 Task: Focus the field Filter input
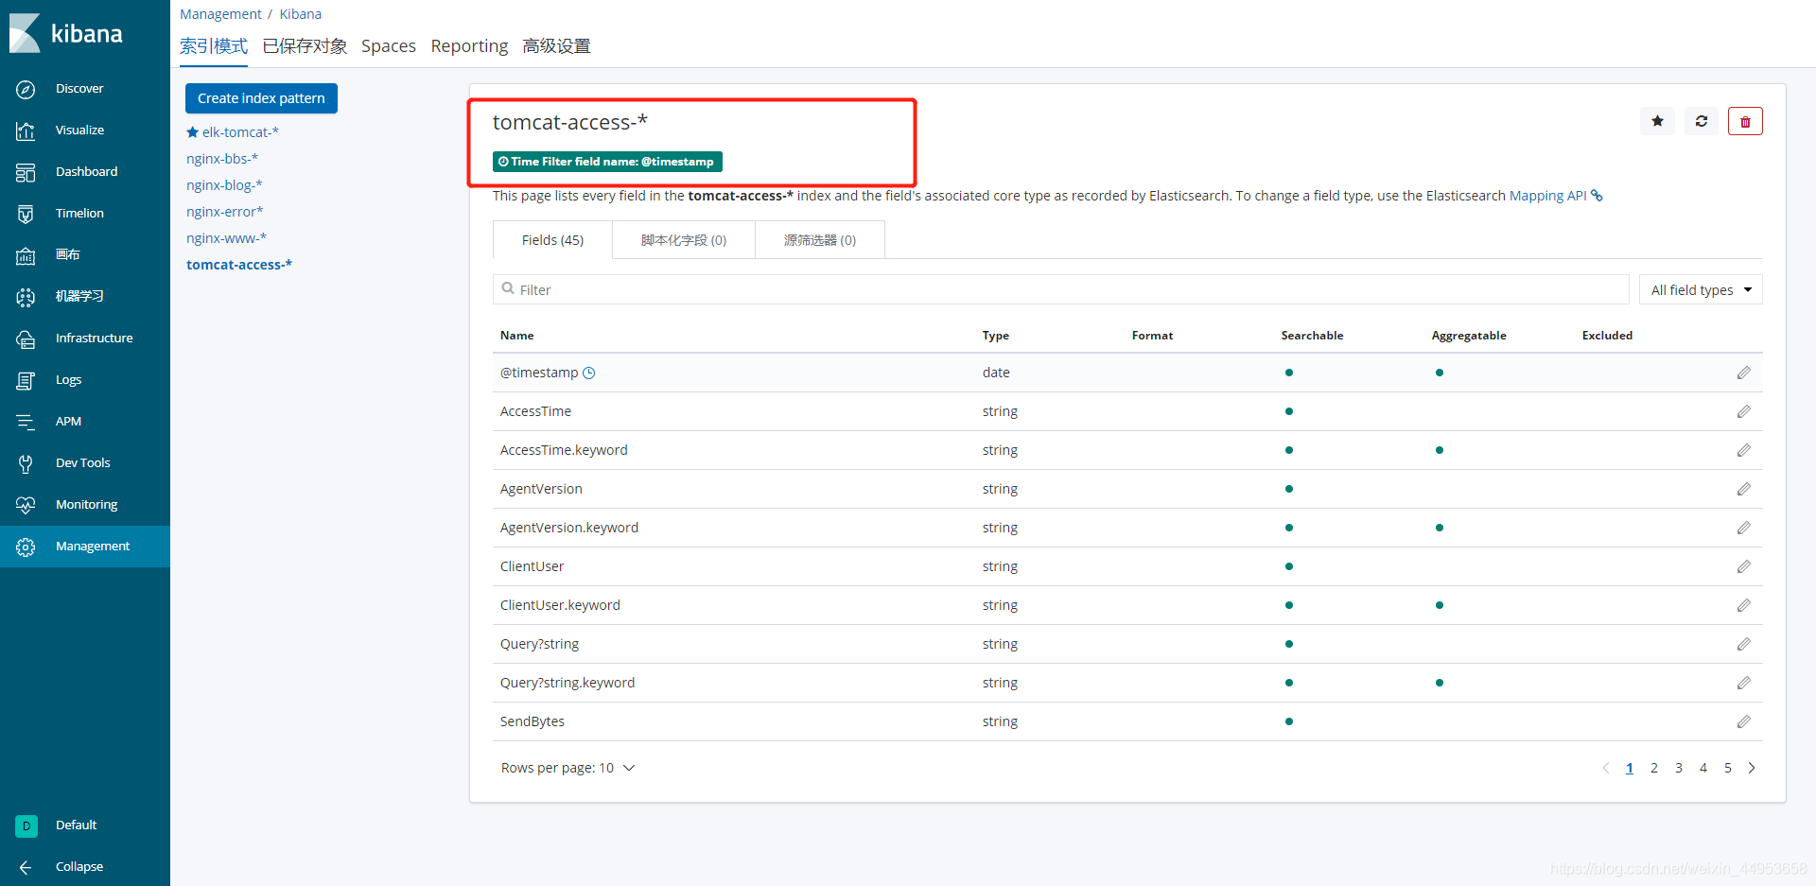point(1060,289)
